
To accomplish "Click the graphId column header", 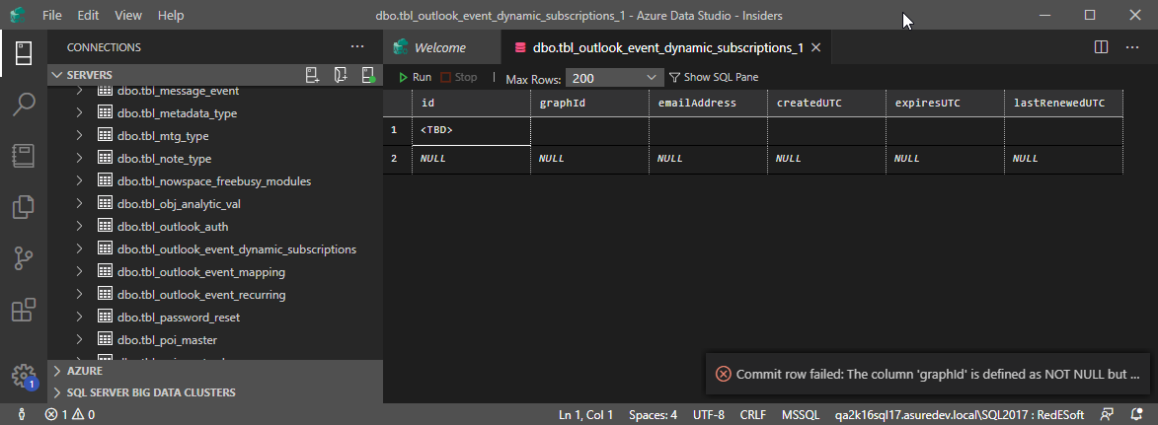I will pos(589,103).
